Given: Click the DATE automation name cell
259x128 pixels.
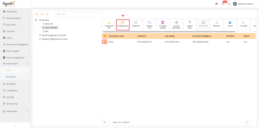Looking at the screenshot, I should pyautogui.click(x=111, y=42).
